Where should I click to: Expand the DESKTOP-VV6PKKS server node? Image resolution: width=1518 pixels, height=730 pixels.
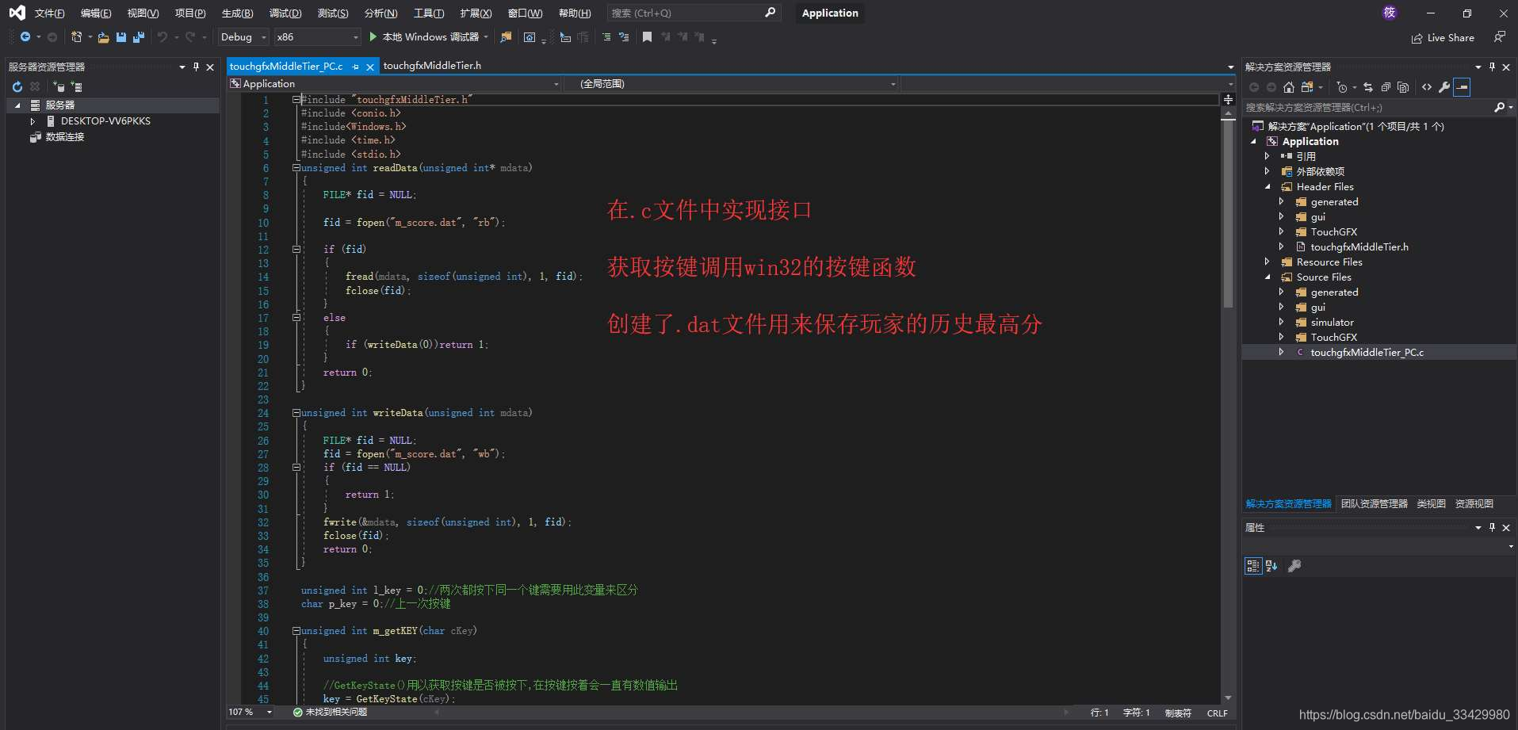33,121
